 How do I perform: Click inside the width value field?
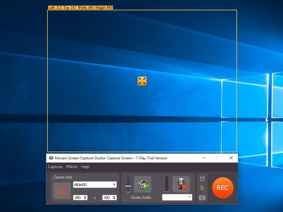click(78, 198)
